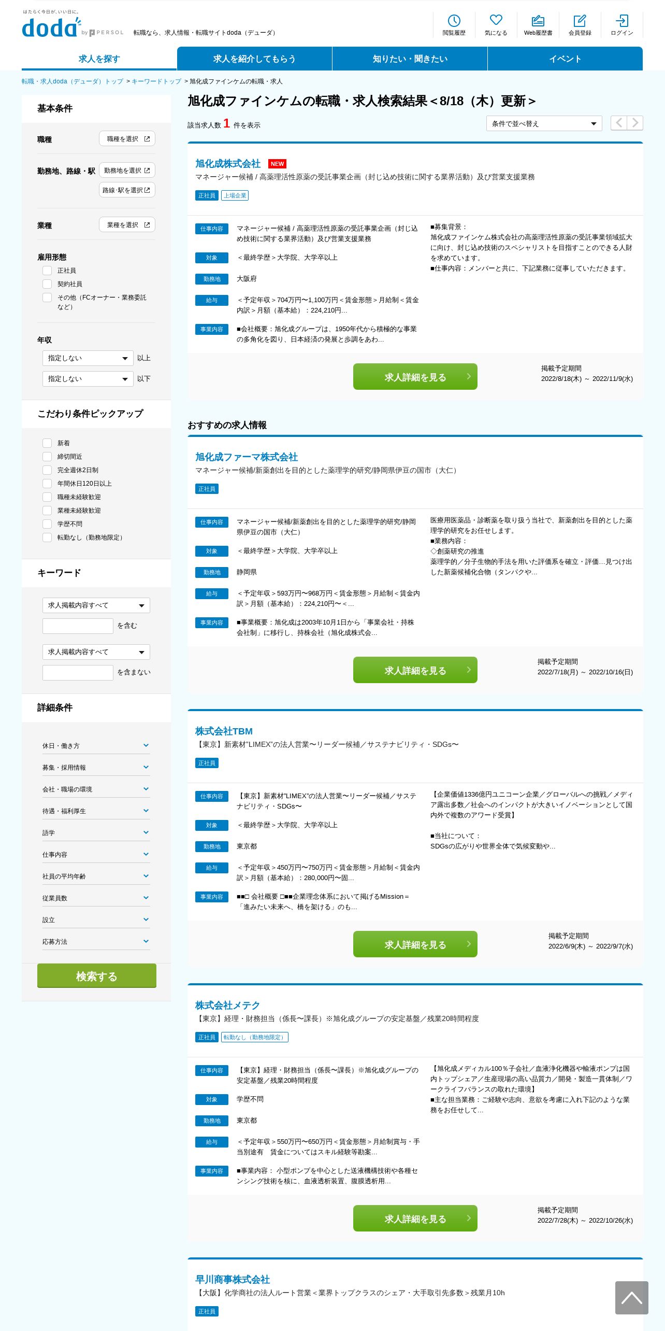The width and height of the screenshot is (665, 1331).
Task: Switch to 求人を紹介してもらう tab
Action: click(x=254, y=59)
